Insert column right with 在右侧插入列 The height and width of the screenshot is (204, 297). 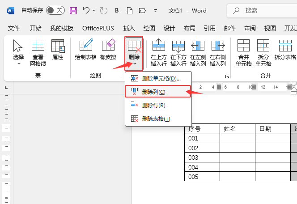(x=218, y=53)
